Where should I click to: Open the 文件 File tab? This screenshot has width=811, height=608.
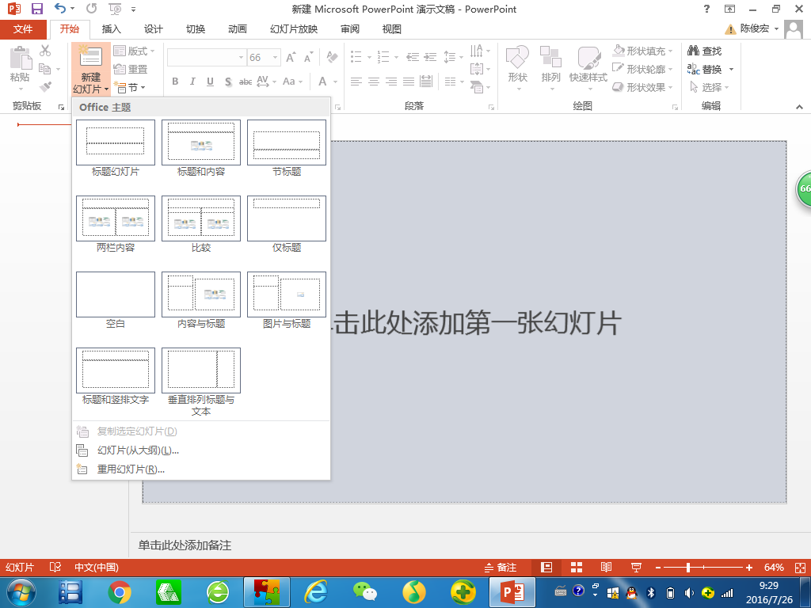(x=23, y=29)
